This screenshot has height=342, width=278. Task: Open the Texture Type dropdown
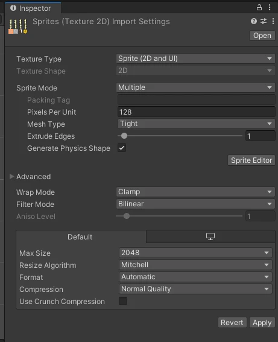click(195, 59)
